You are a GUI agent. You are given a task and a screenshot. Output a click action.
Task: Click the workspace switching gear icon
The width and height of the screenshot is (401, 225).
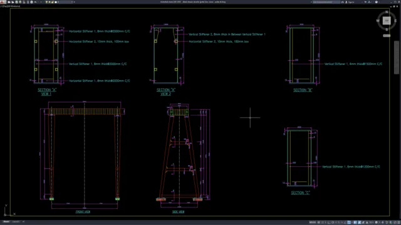pos(376,222)
